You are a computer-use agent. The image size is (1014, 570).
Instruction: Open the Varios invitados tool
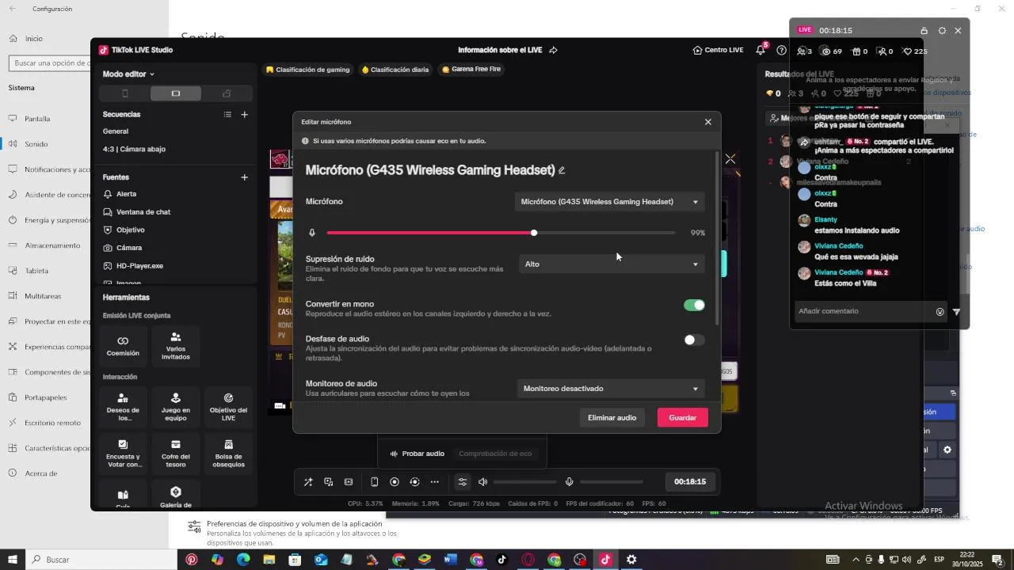[x=176, y=346]
